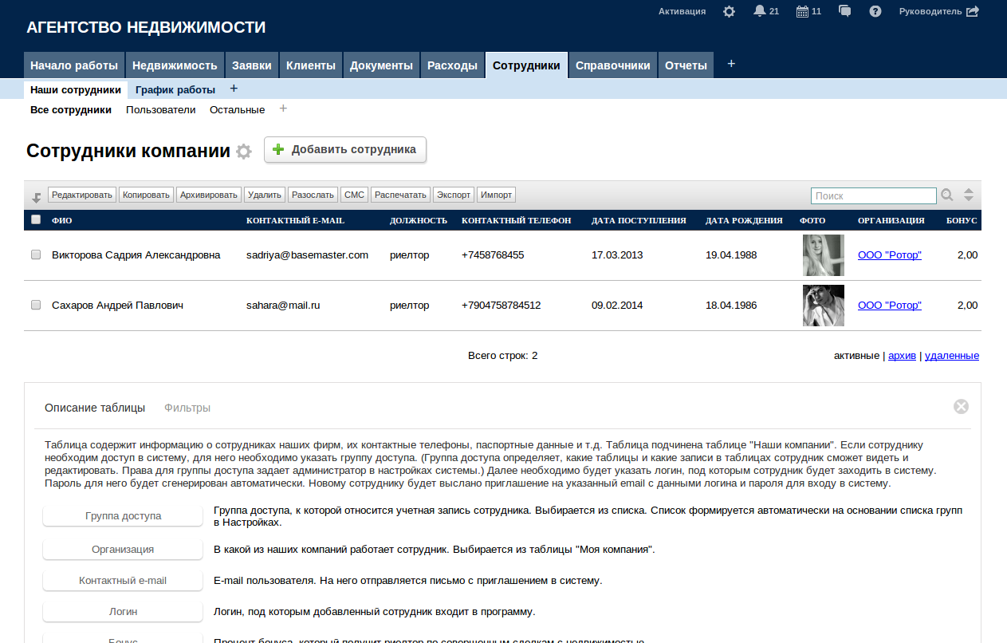Check the row for Сахаров Андрей Павлович
Screen dimensions: 1007x643
(36, 305)
